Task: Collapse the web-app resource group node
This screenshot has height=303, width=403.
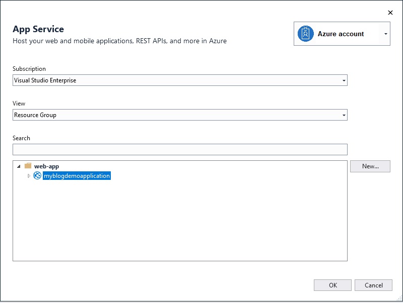Action: (19, 166)
